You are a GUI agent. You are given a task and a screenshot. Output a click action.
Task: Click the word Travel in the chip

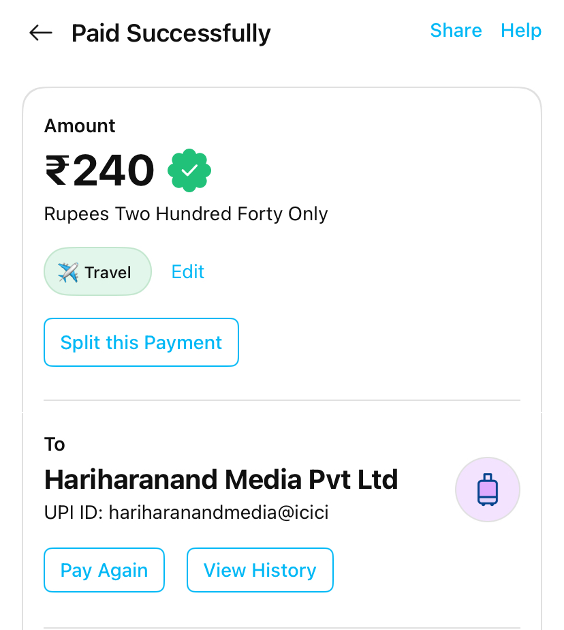pyautogui.click(x=108, y=273)
